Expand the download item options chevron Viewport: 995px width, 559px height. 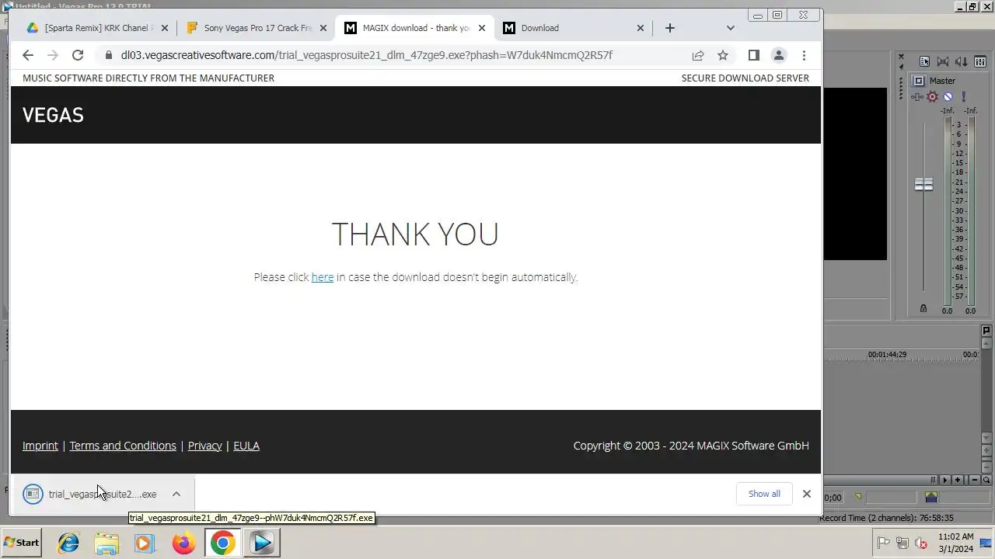(x=176, y=494)
